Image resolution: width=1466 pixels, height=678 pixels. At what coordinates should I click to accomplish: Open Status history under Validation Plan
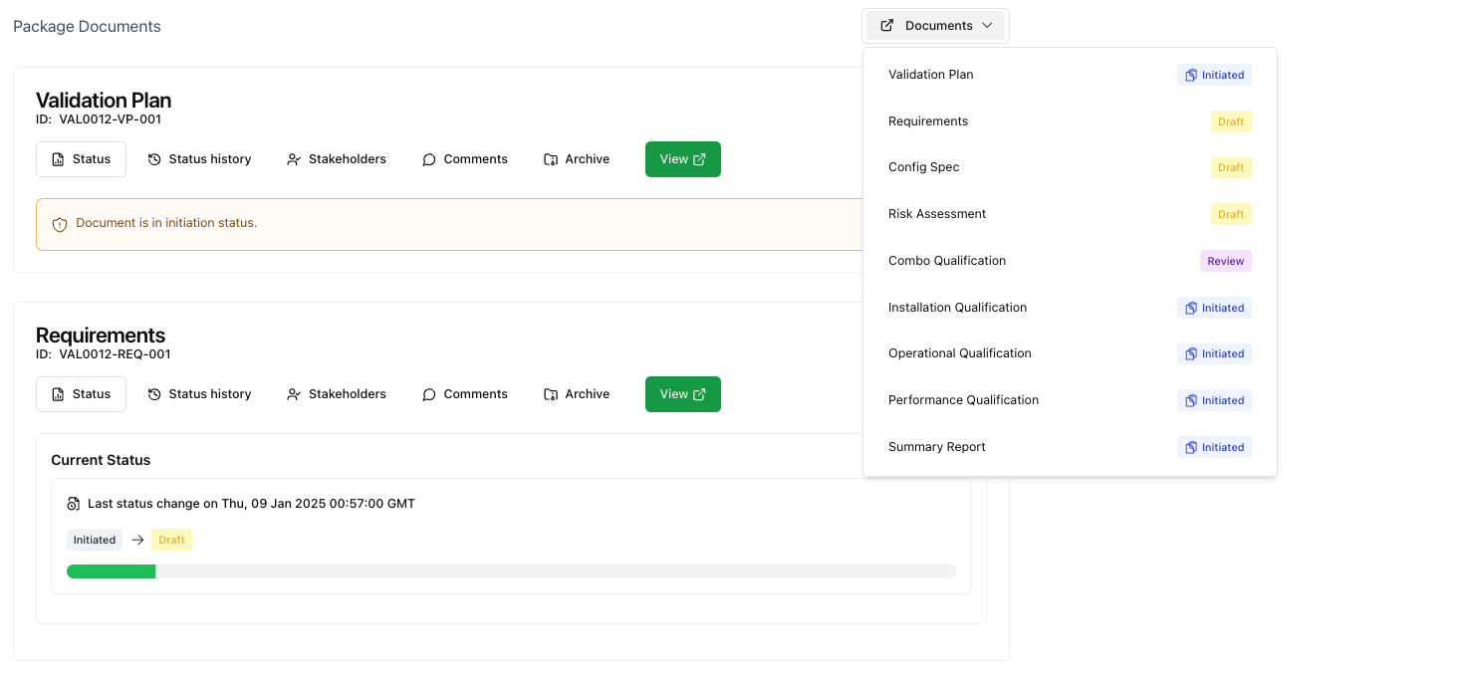[199, 159]
